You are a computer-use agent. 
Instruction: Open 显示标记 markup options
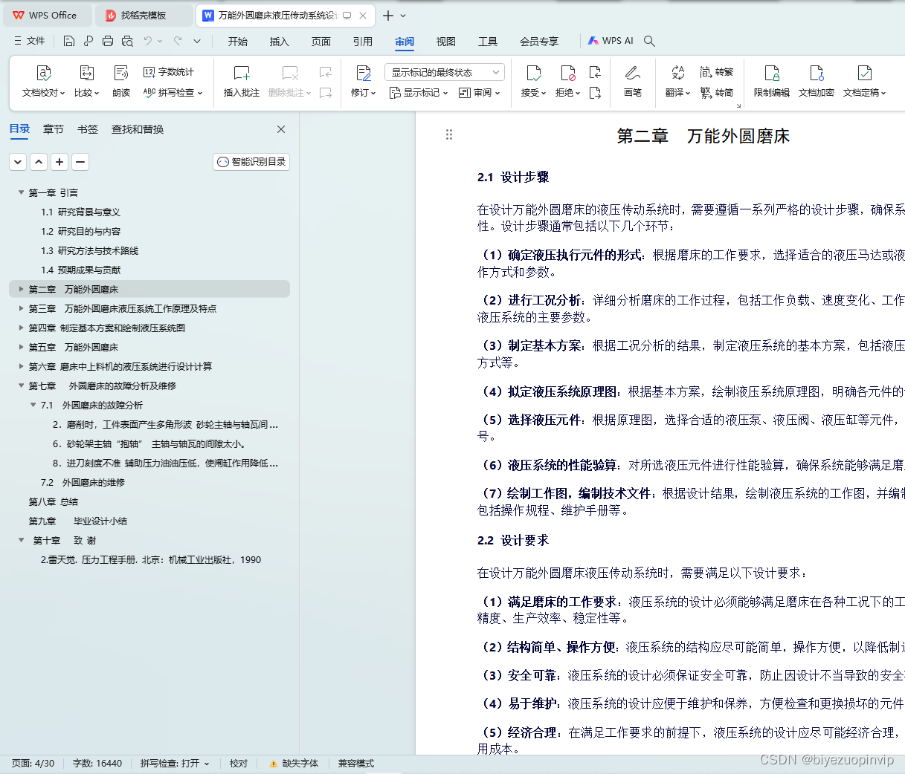(x=419, y=93)
